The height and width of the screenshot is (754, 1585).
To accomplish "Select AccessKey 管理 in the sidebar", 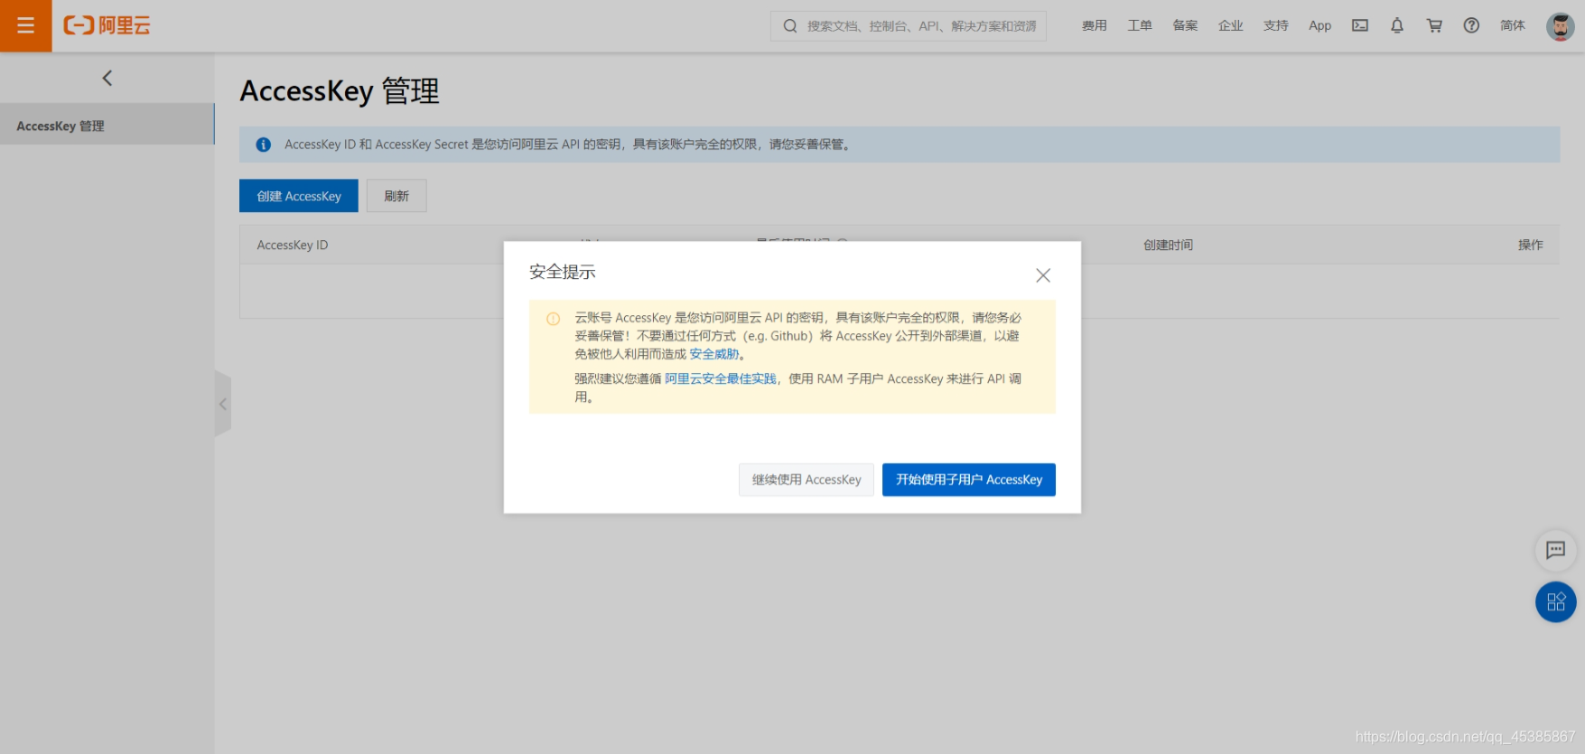I will point(107,124).
